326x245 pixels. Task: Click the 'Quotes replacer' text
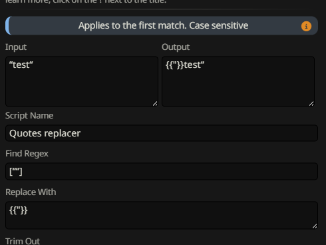pyautogui.click(x=45, y=133)
